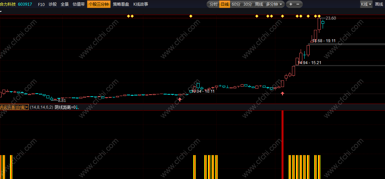This screenshot has height=179, width=385.
Task: Click the small arrow below the stock name
Action: tap(1, 11)
